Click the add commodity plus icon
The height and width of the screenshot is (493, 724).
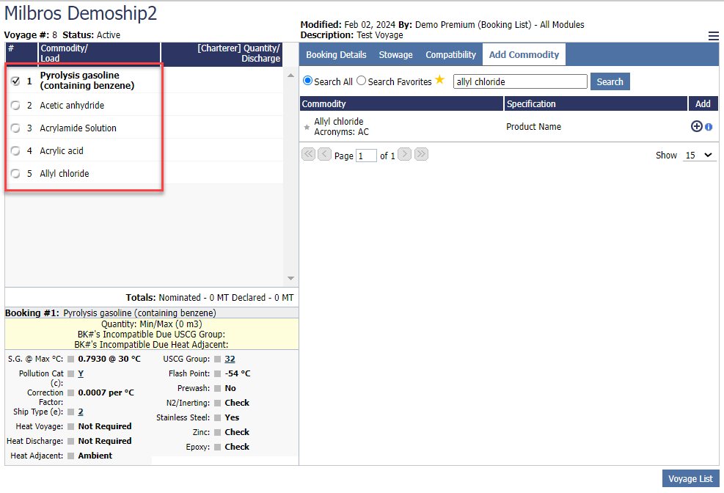click(x=696, y=126)
